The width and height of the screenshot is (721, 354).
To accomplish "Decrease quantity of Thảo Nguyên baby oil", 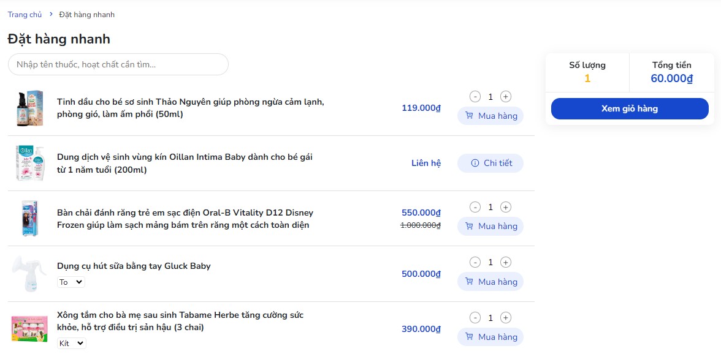I will click(x=475, y=97).
